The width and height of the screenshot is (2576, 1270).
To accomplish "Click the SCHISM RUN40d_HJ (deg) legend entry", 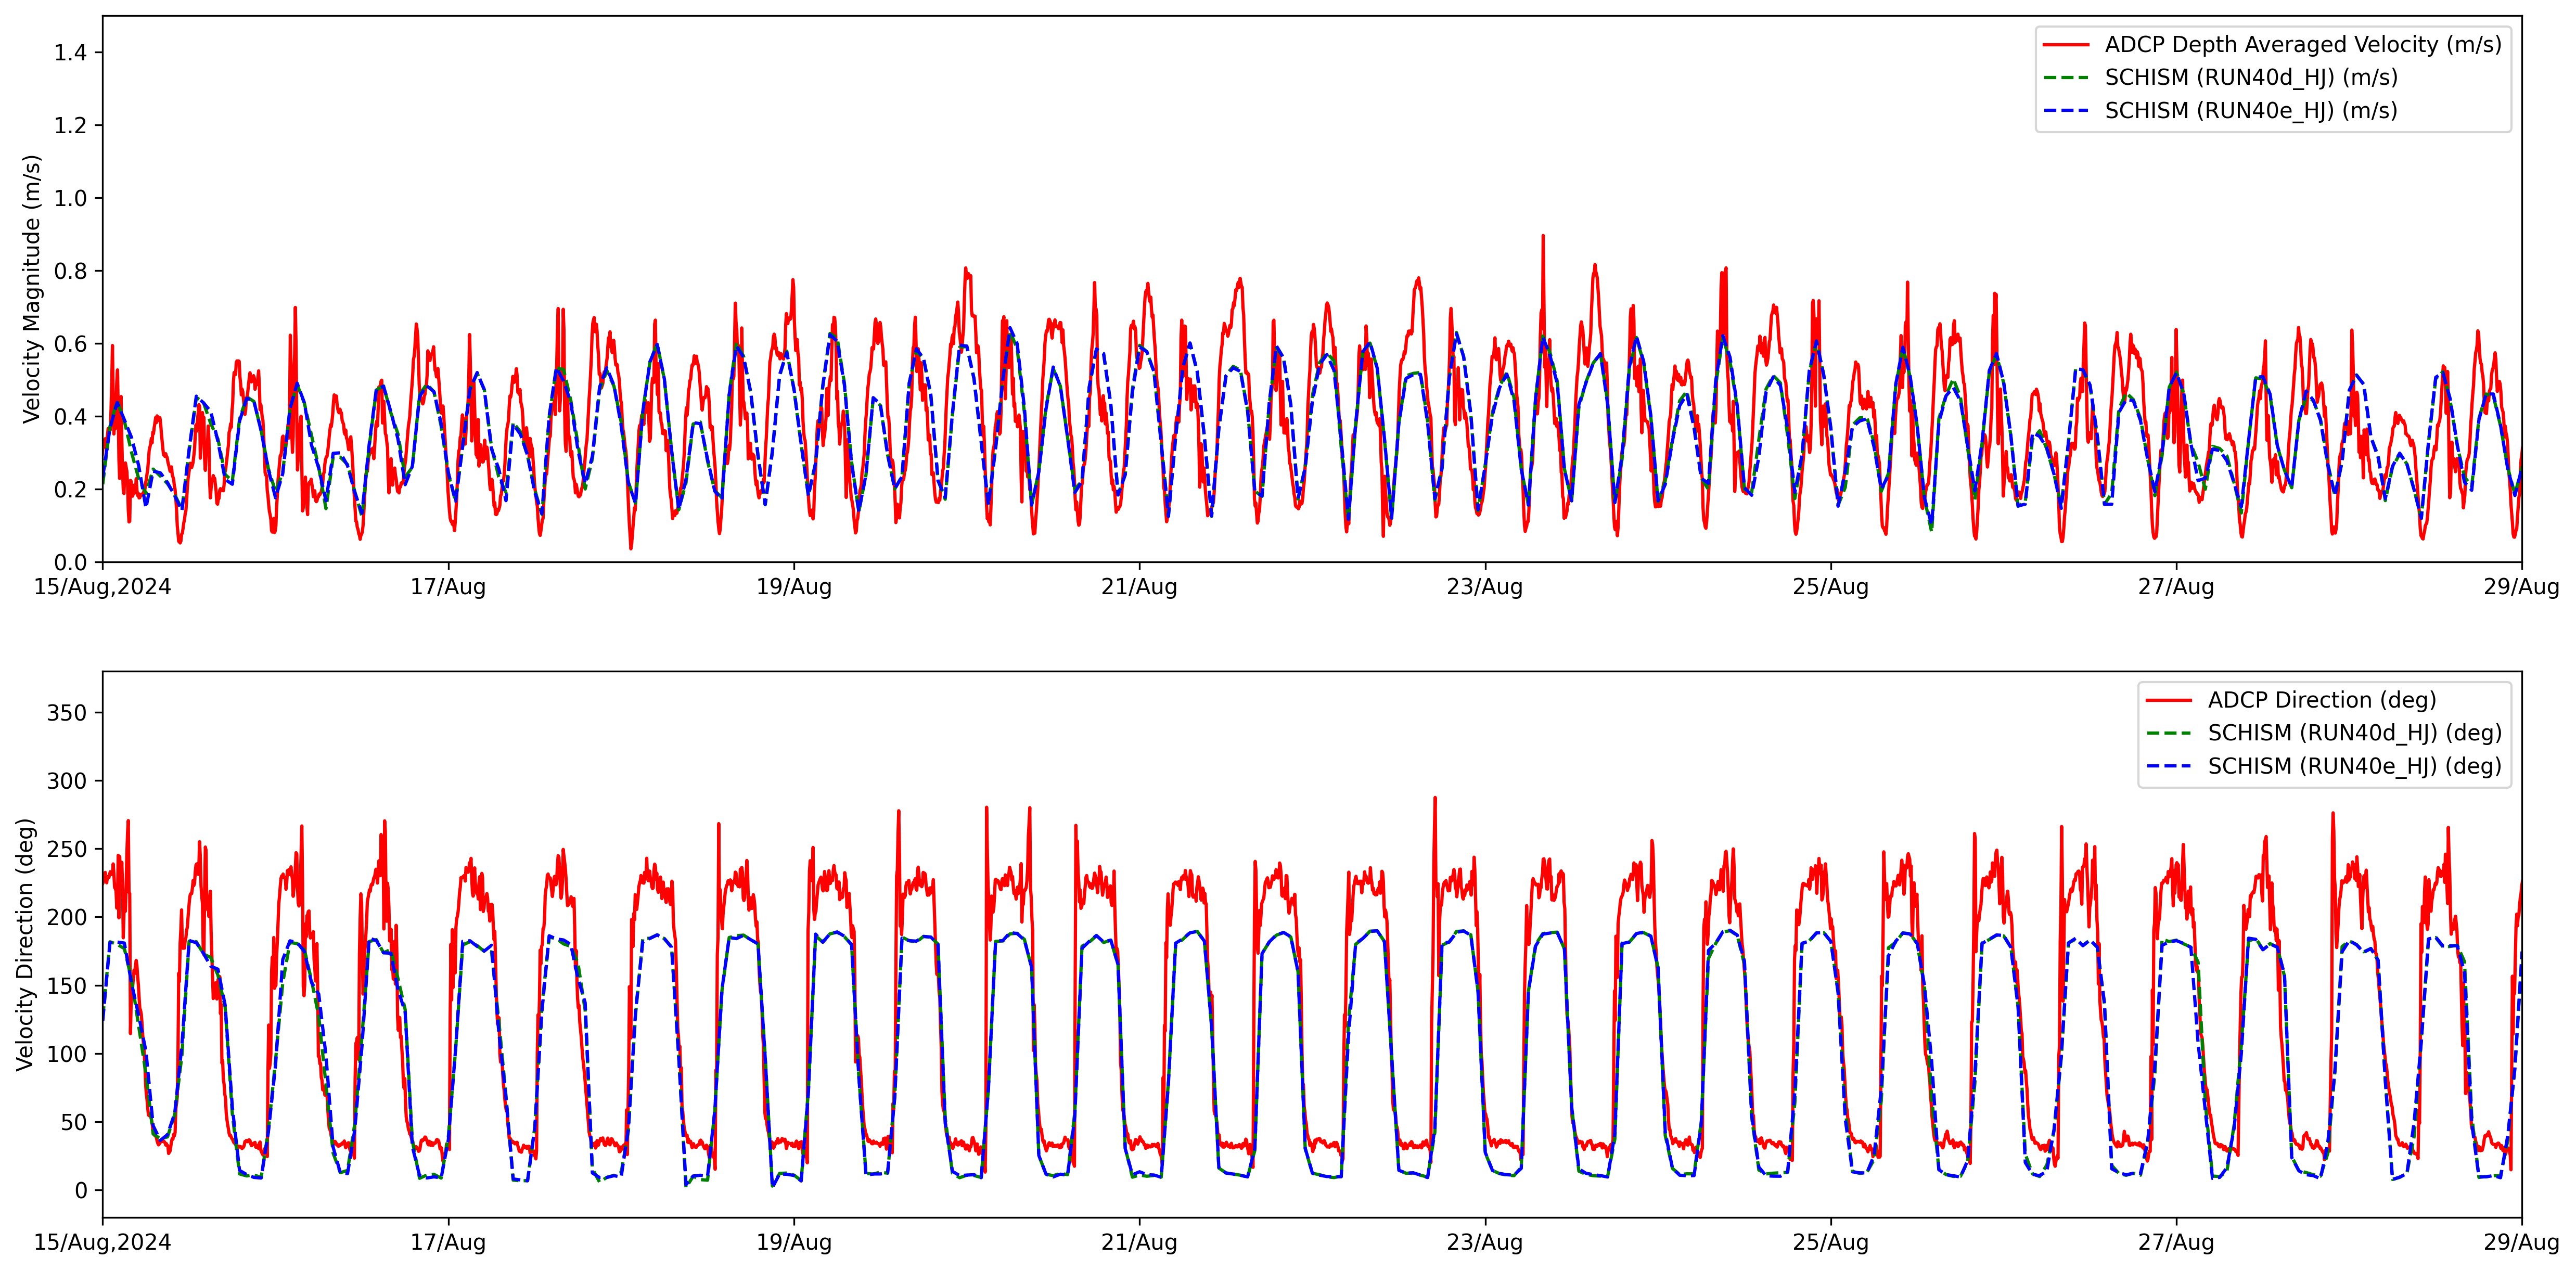I will (x=2354, y=733).
